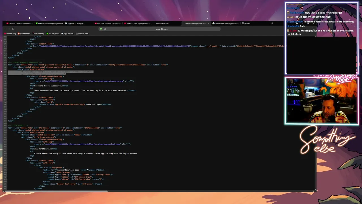Go forward with the browser forward arrow
This screenshot has height=204, width=362.
pyautogui.click(x=9, y=29)
